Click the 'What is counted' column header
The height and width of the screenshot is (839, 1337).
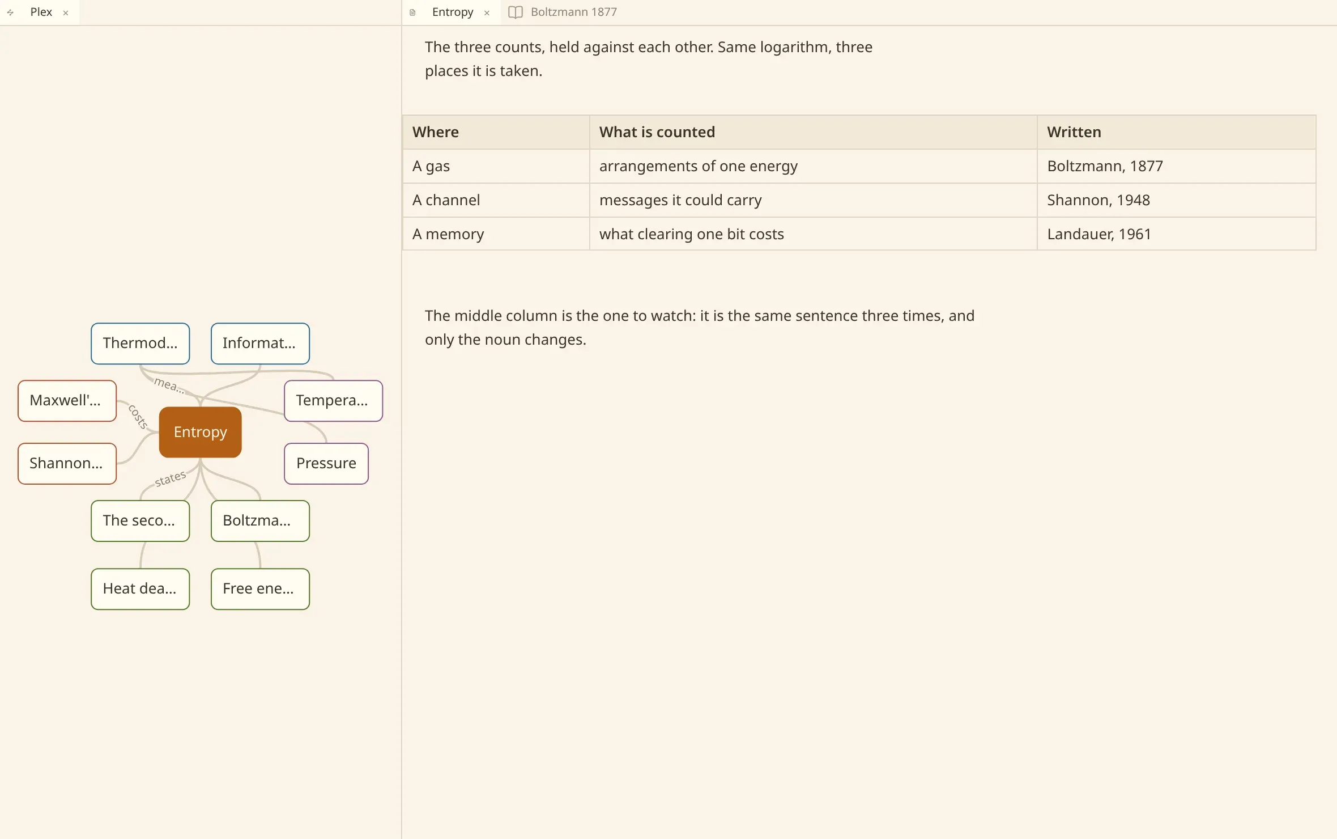pyautogui.click(x=813, y=132)
